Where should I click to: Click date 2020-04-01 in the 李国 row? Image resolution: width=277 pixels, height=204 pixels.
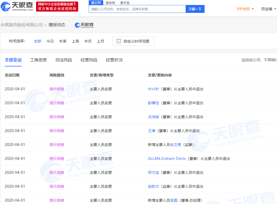coord(15,200)
